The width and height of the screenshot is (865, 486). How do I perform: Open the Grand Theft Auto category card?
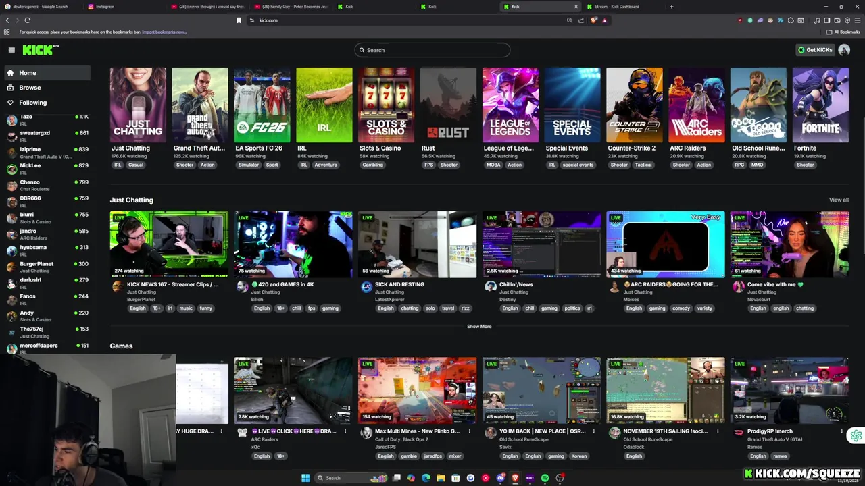(200, 105)
